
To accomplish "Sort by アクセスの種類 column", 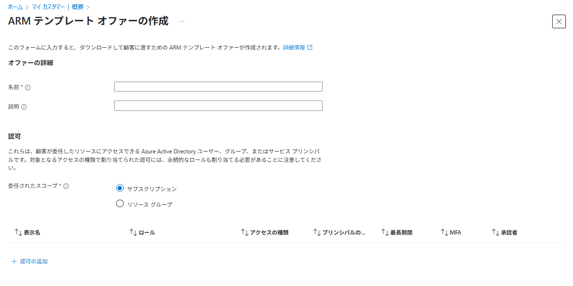I will [265, 233].
